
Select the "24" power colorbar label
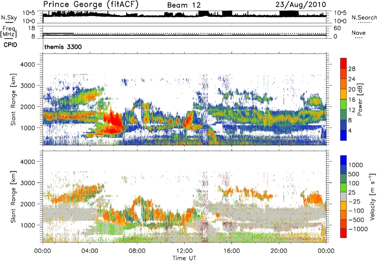tap(352, 79)
